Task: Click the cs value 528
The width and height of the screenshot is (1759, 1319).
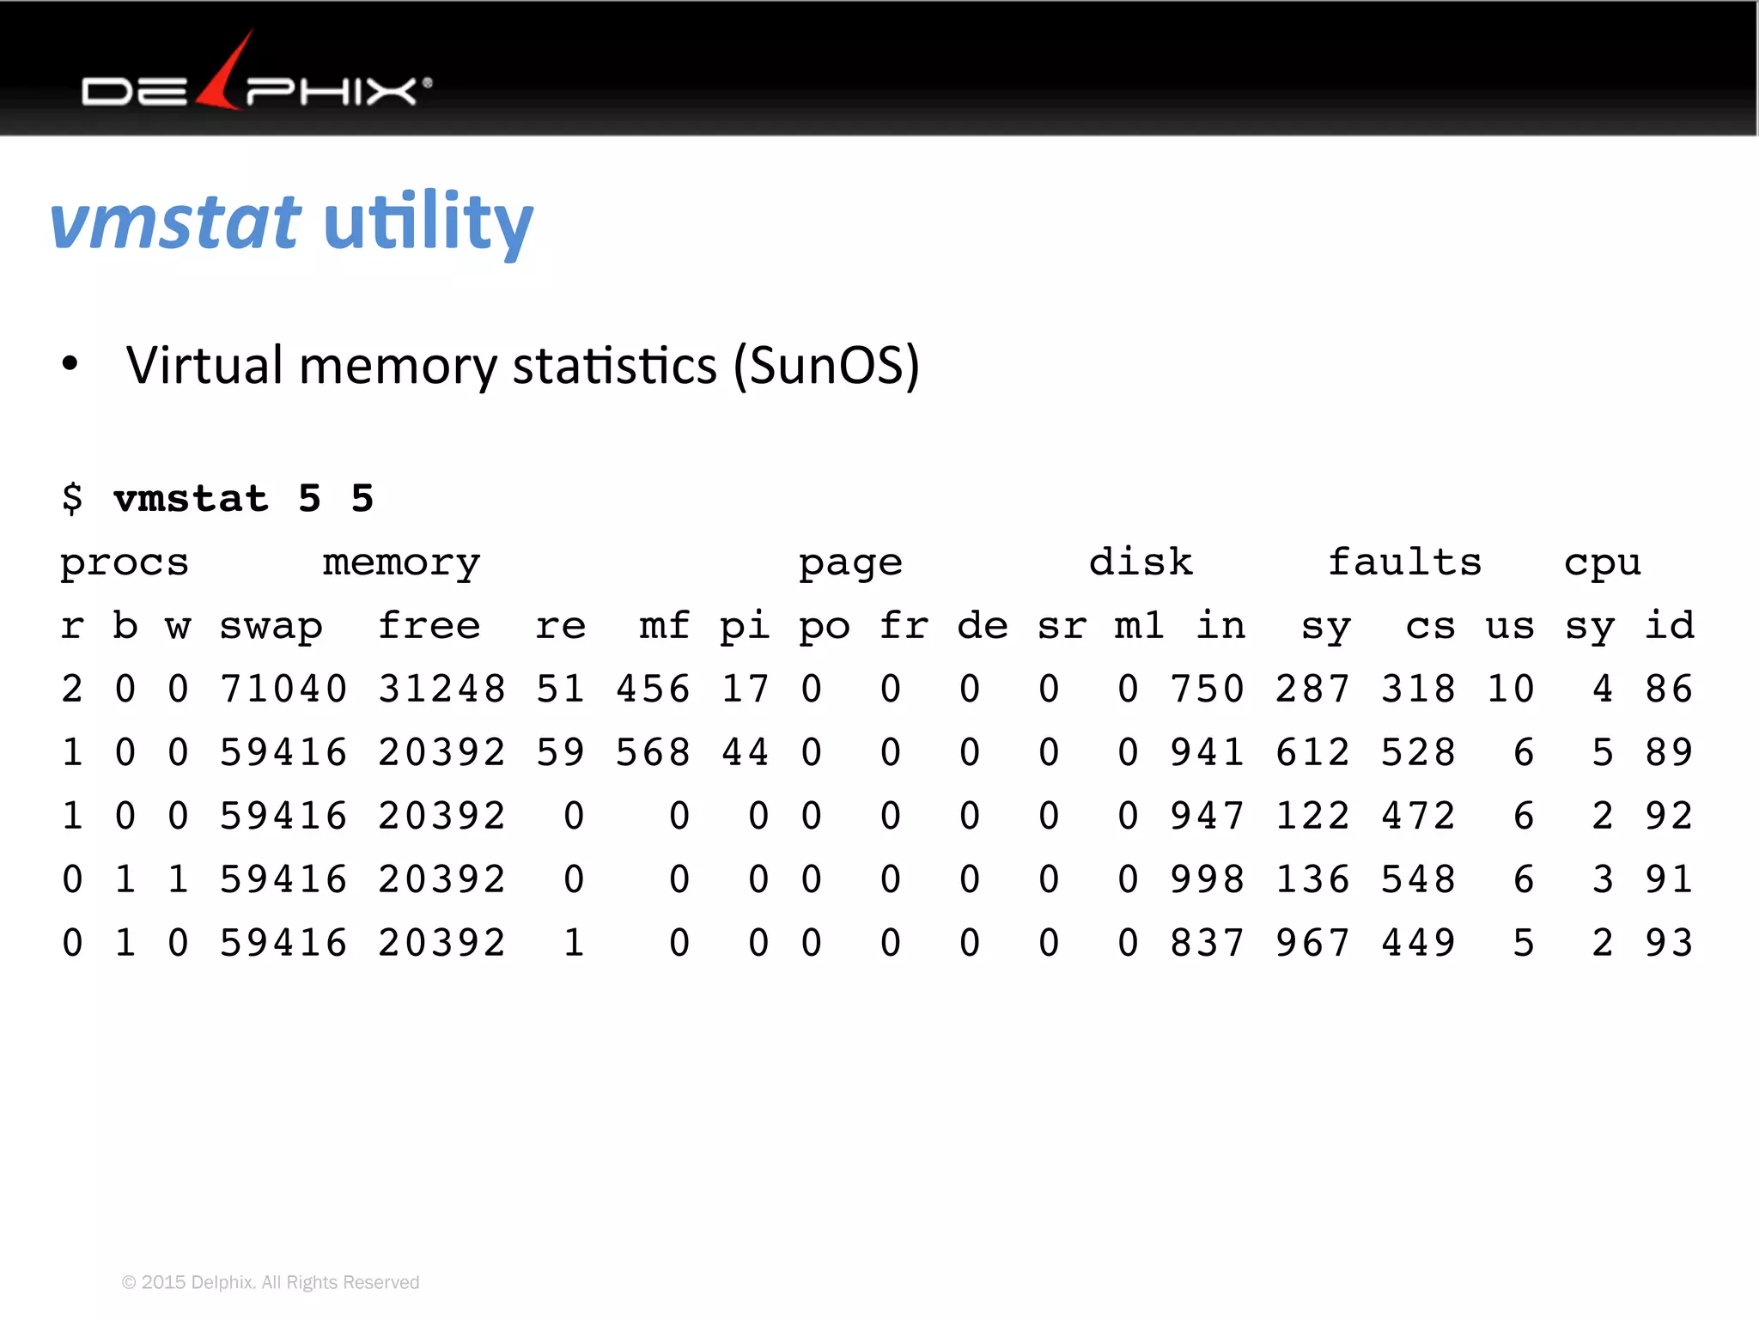Action: pos(1418,752)
